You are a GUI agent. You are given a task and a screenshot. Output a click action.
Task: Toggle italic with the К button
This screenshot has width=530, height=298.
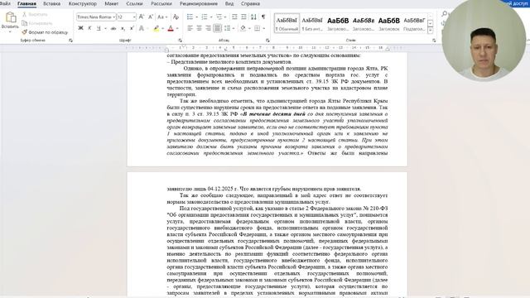pyautogui.click(x=89, y=28)
